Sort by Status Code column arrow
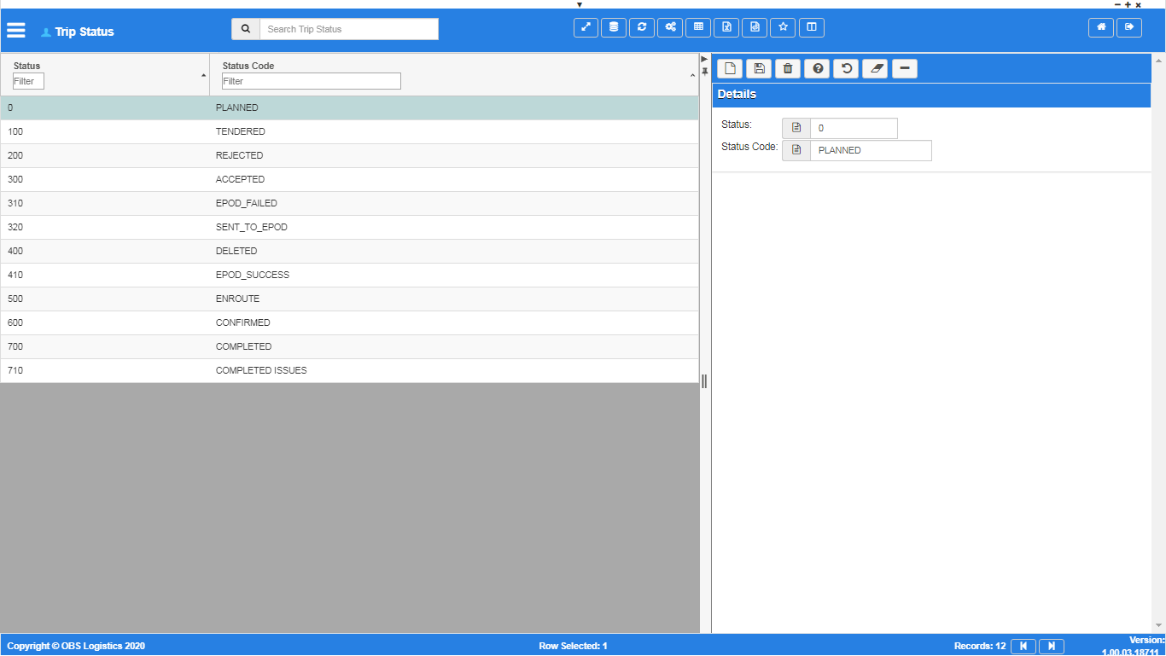Viewport: 1166px width, 656px height. 692,76
